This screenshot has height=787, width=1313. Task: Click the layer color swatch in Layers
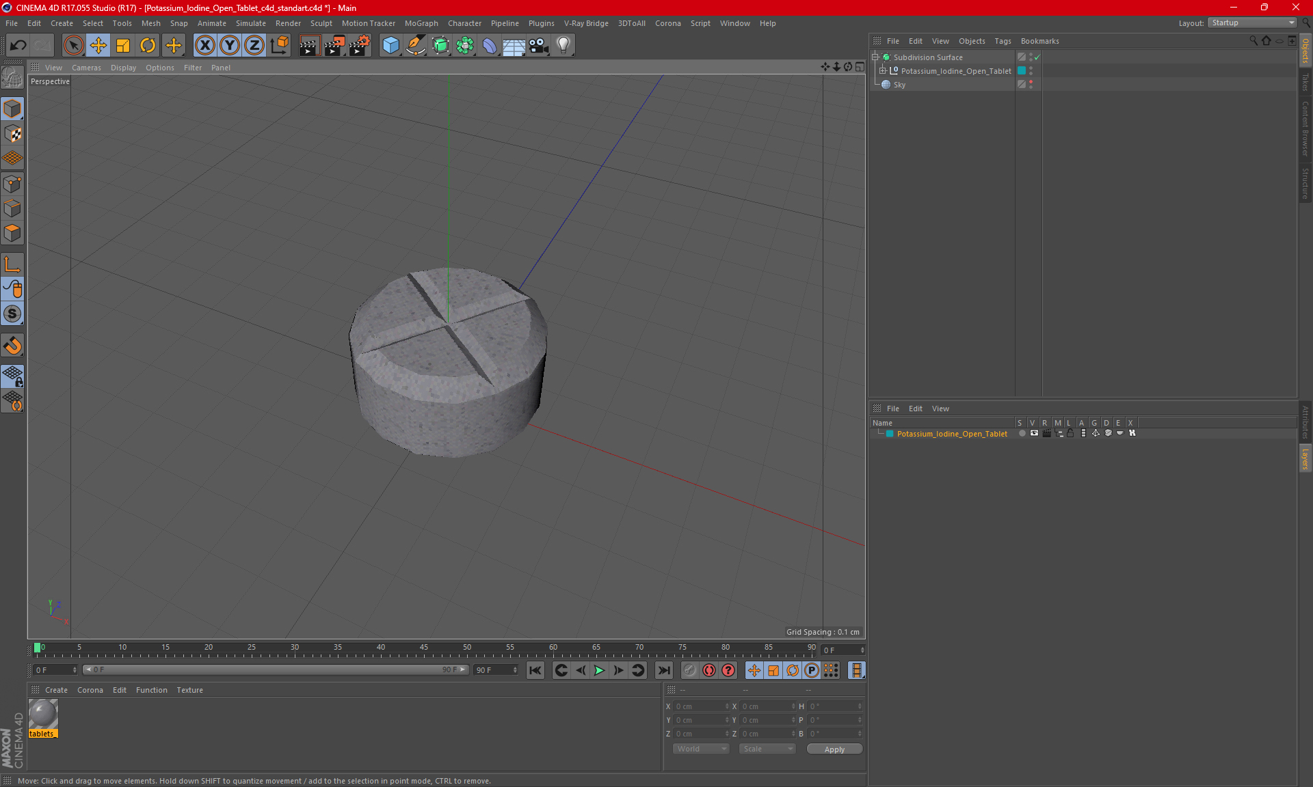(x=890, y=434)
